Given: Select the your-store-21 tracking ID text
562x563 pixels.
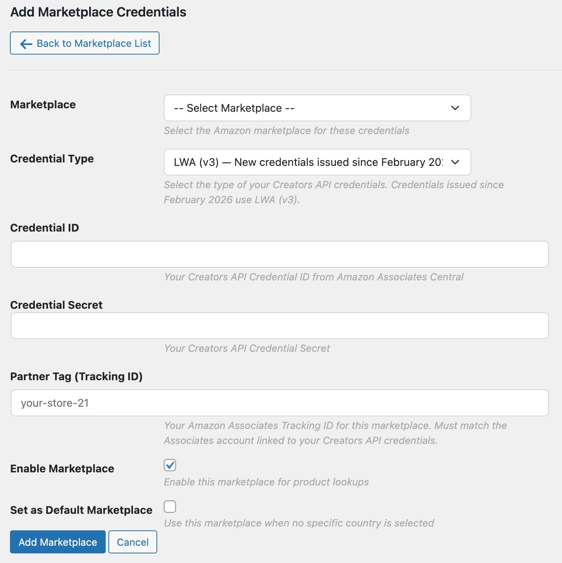Looking at the screenshot, I should (x=55, y=402).
